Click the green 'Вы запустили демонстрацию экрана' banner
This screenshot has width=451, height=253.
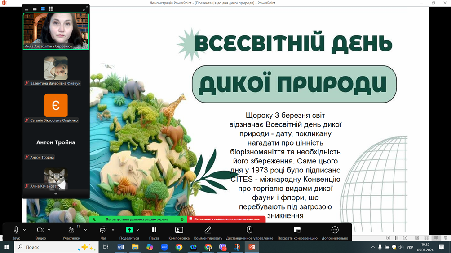(x=137, y=219)
